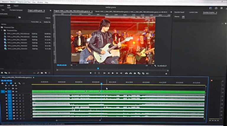This screenshot has height=126, width=227.
Task: Switch to the Essential Sound panel tab
Action: (179, 12)
